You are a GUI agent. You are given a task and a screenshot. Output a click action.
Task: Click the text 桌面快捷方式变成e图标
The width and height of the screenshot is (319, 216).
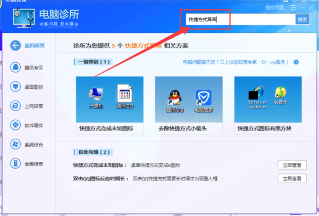tap(156, 165)
